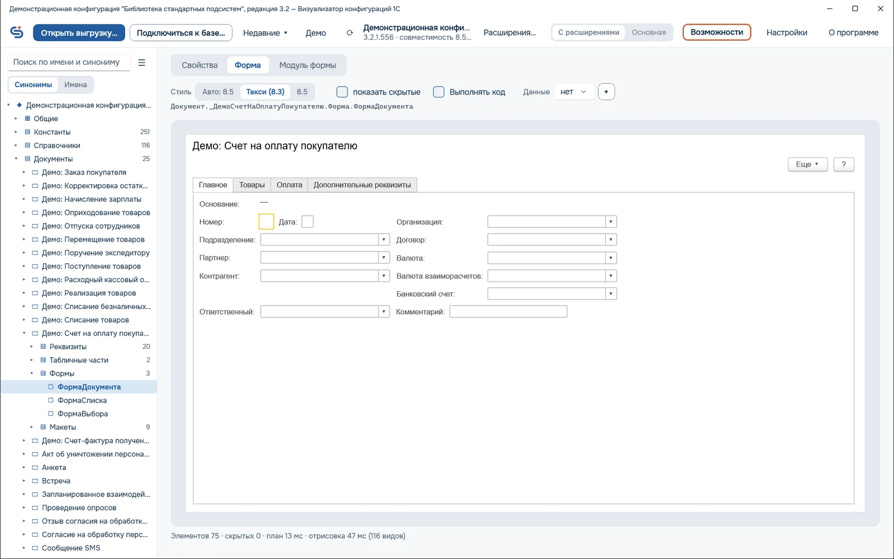Click the Открыть выгрузку button
894x559 pixels.
79,33
